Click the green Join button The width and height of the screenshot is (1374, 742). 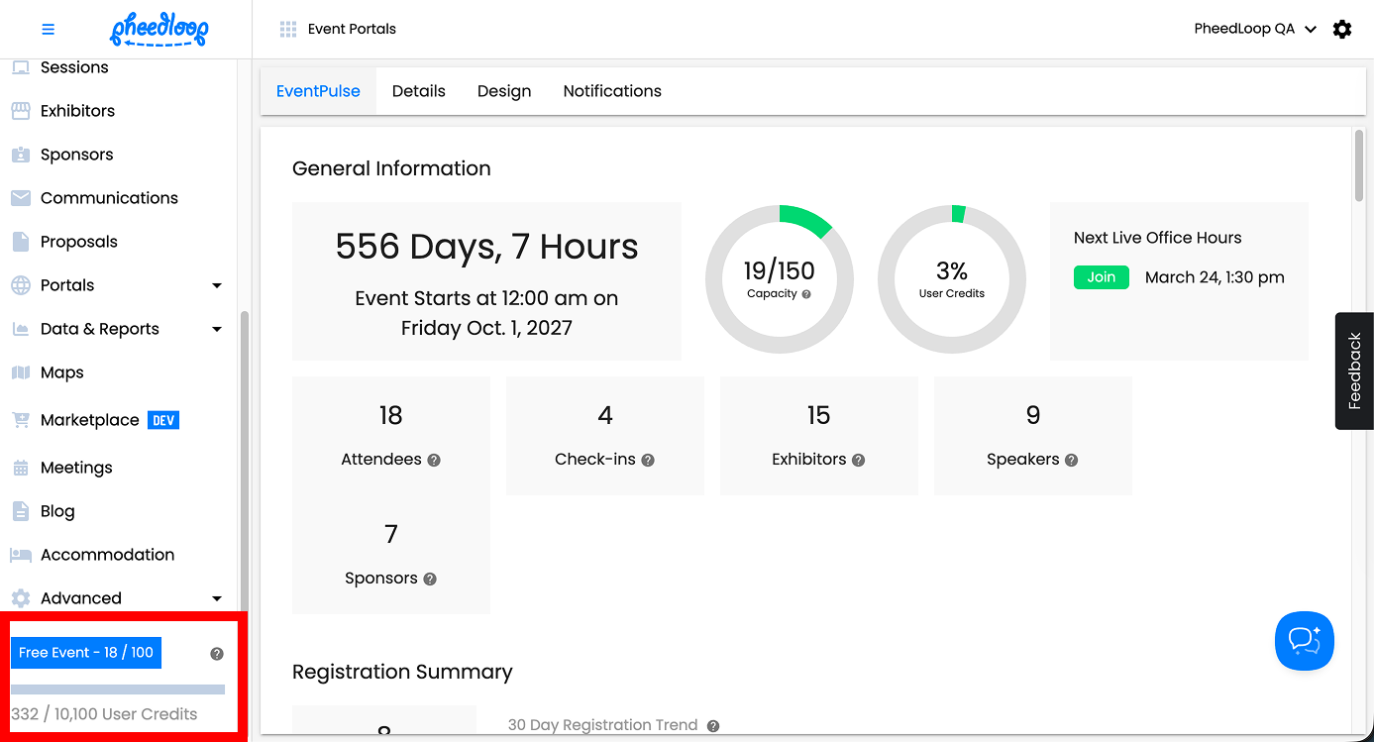click(1102, 277)
